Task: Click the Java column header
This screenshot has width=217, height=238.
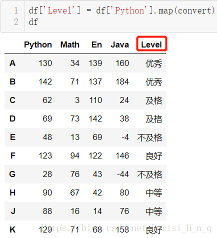Action: [x=120, y=44]
